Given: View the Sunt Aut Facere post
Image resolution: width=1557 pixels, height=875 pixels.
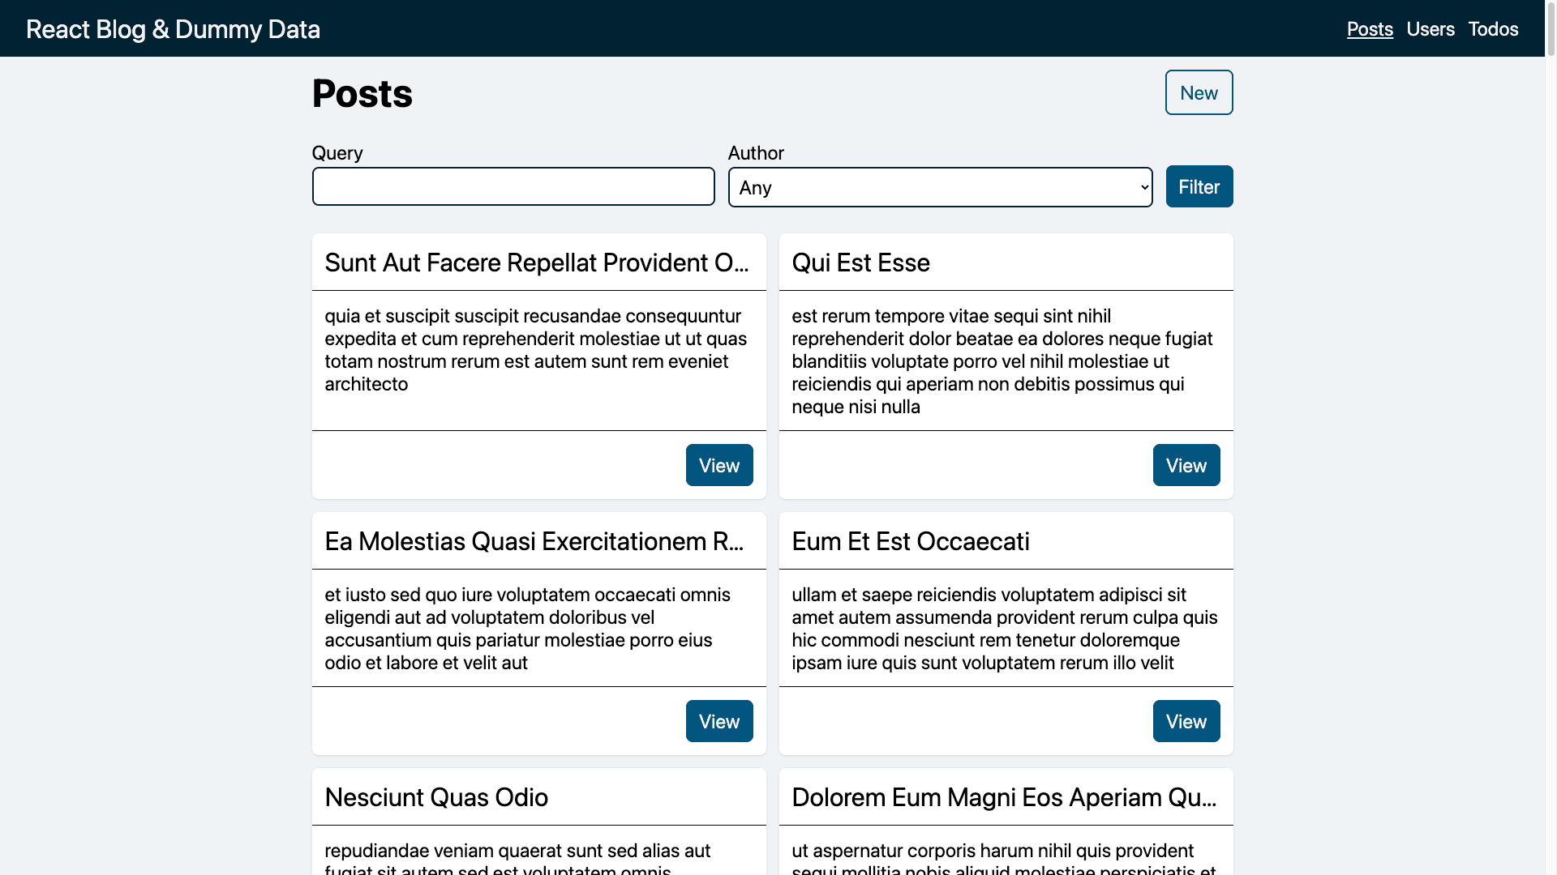Looking at the screenshot, I should [x=719, y=465].
